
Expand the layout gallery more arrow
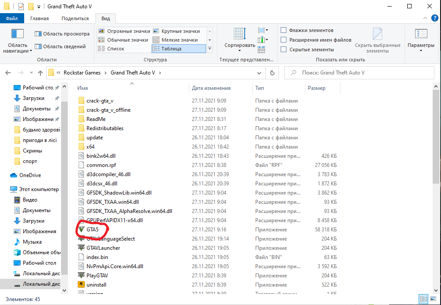(x=210, y=49)
